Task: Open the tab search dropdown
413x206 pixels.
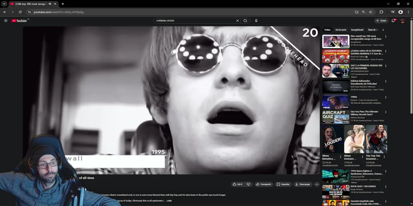Action: pyautogui.click(x=4, y=4)
